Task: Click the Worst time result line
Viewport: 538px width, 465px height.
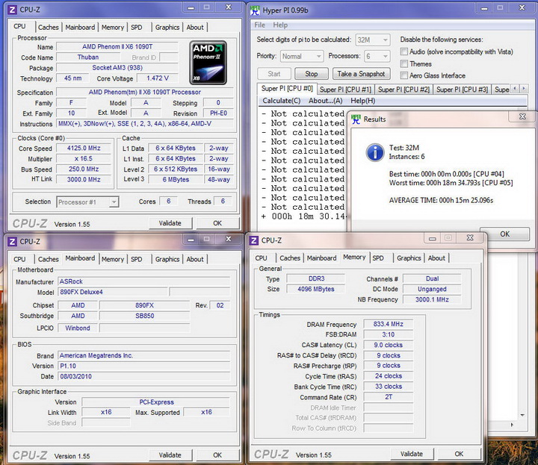Action: click(451, 183)
